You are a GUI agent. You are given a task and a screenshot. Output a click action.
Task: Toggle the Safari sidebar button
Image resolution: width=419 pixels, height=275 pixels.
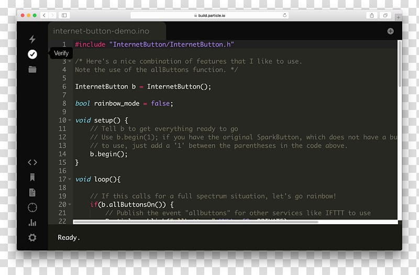pos(64,15)
